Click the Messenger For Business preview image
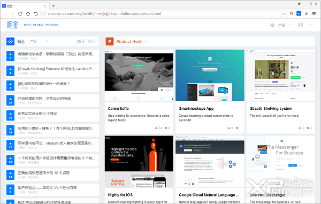Viewport: 321px width, 204px height. click(281, 162)
